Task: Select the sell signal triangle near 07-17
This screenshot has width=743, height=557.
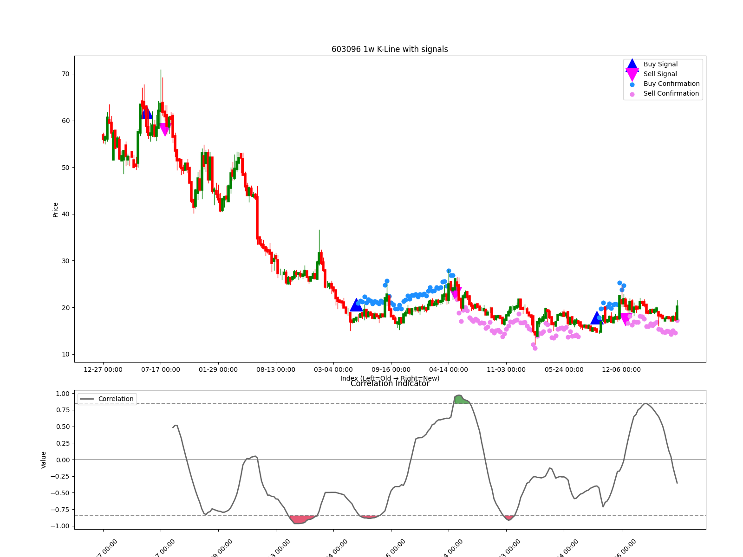Action: pos(164,130)
